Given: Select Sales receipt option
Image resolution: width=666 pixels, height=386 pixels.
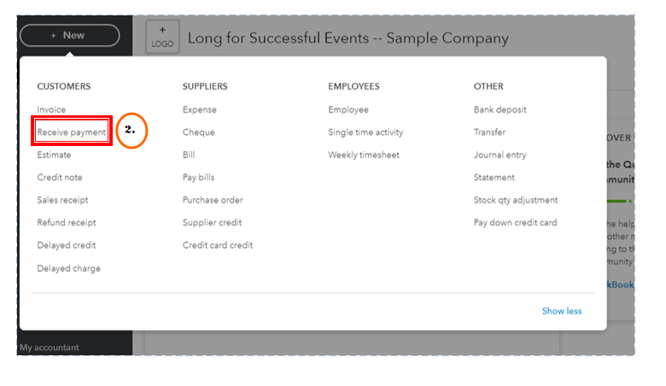Looking at the screenshot, I should (x=62, y=200).
